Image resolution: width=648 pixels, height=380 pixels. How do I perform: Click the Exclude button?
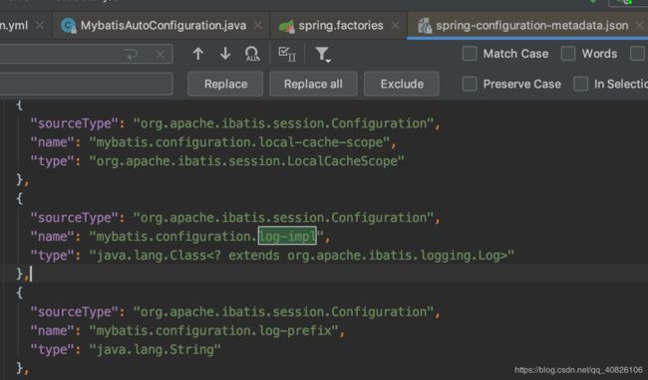point(402,85)
